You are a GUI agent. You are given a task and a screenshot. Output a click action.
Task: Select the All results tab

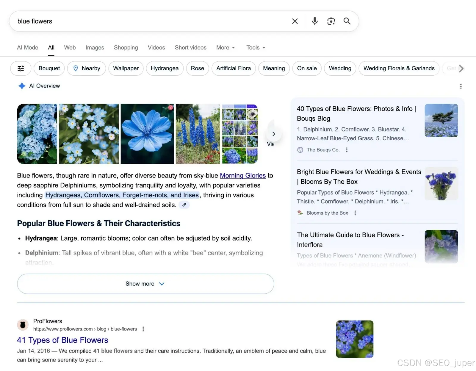point(51,48)
